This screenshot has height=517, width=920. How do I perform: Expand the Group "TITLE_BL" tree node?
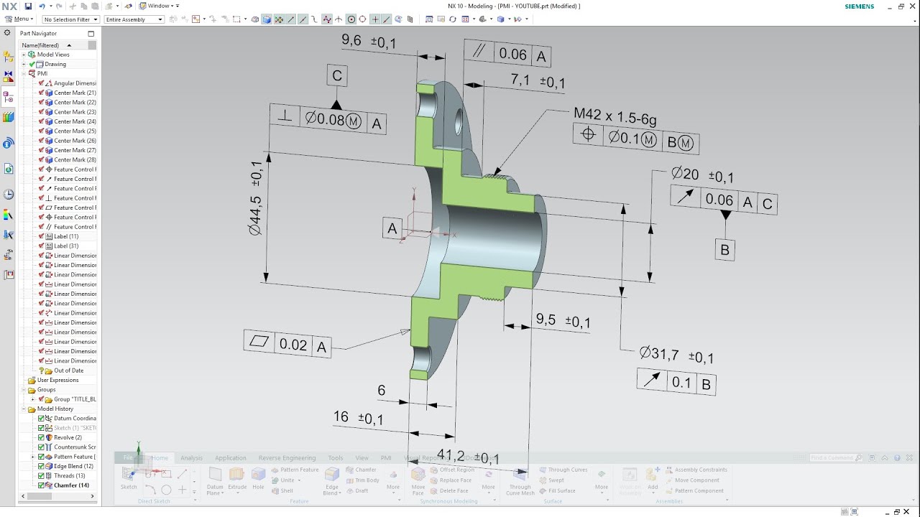tap(32, 399)
